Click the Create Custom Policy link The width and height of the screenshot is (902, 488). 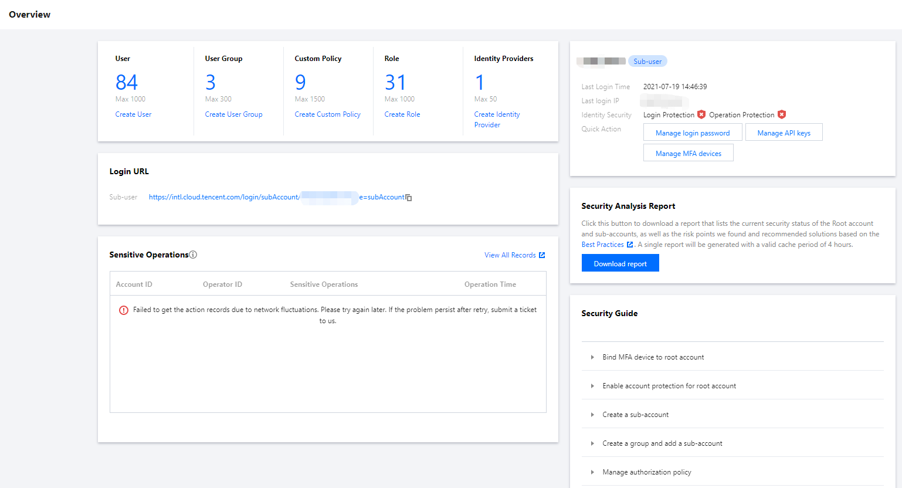327,114
